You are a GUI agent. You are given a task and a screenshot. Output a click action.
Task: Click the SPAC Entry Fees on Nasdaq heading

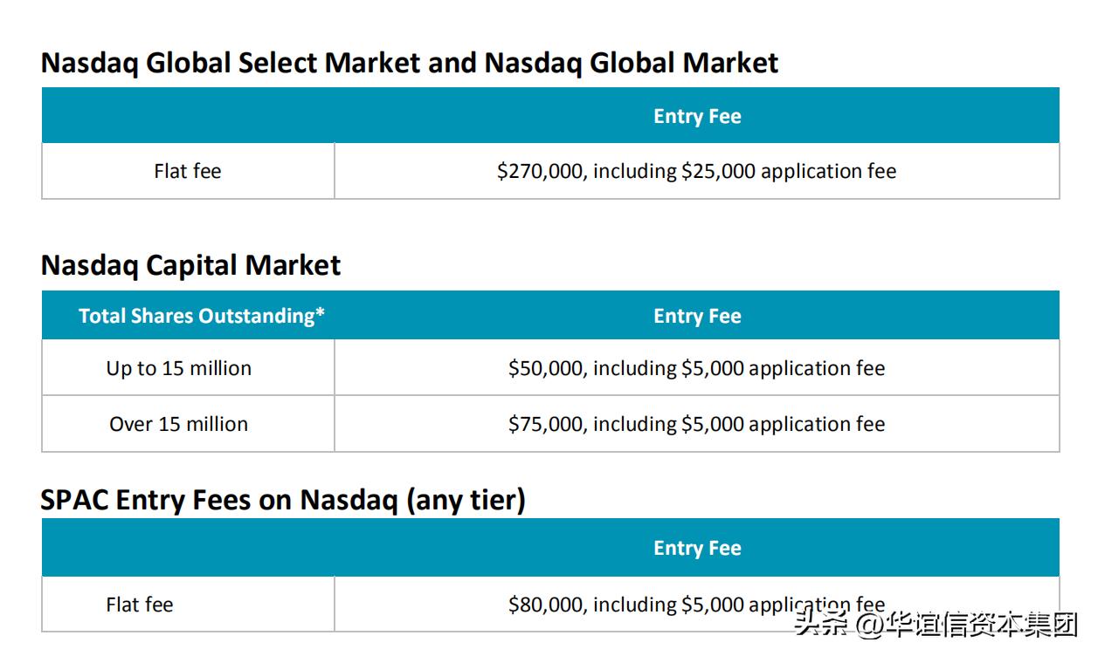(283, 500)
